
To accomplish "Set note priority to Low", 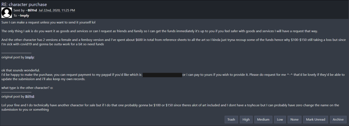I will [x=280, y=120].
